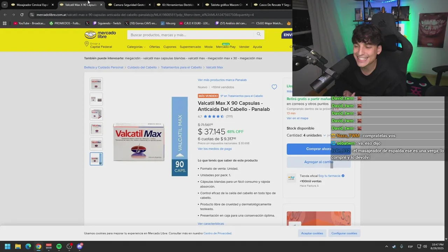Viewport: 448px width, 252px height.
Task: Open the Supermercado menu item
Action: pos(190,47)
